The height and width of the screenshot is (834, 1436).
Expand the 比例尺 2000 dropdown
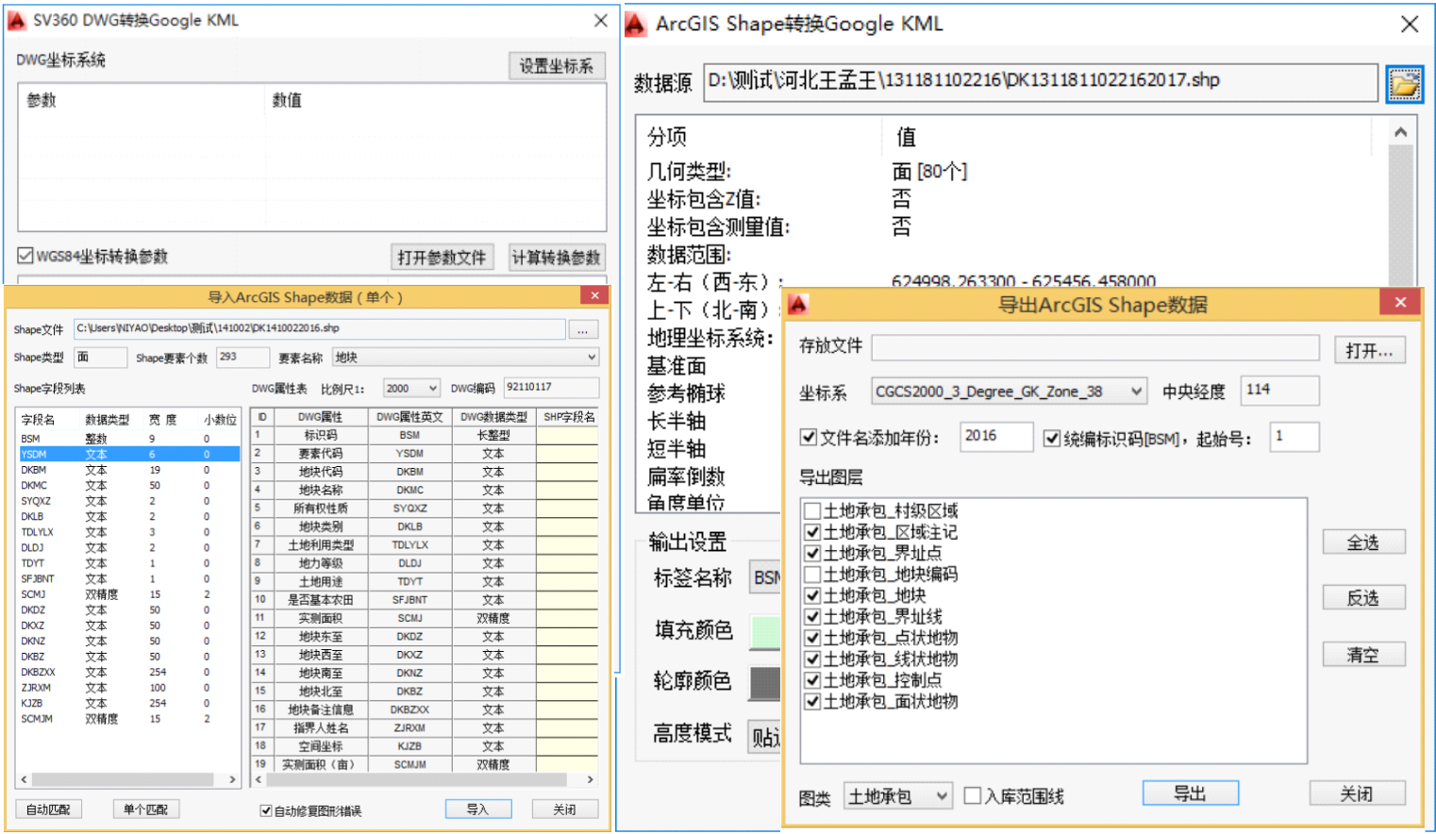click(433, 388)
